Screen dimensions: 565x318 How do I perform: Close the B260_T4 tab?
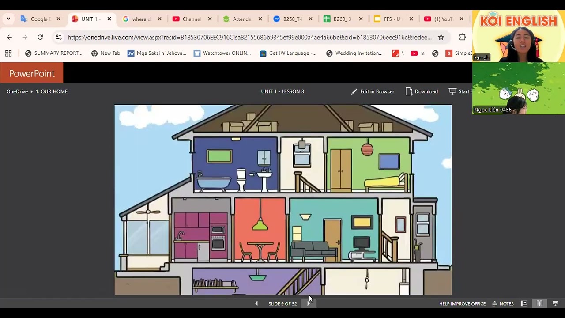[x=310, y=19]
